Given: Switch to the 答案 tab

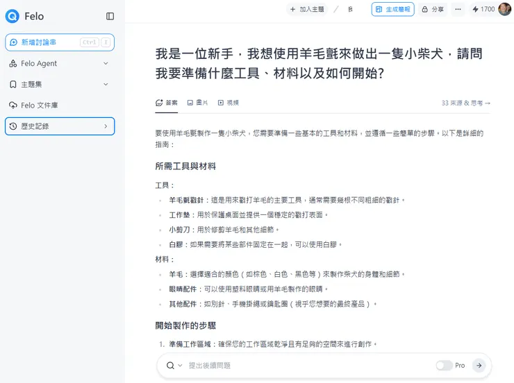Looking at the screenshot, I should click(167, 103).
